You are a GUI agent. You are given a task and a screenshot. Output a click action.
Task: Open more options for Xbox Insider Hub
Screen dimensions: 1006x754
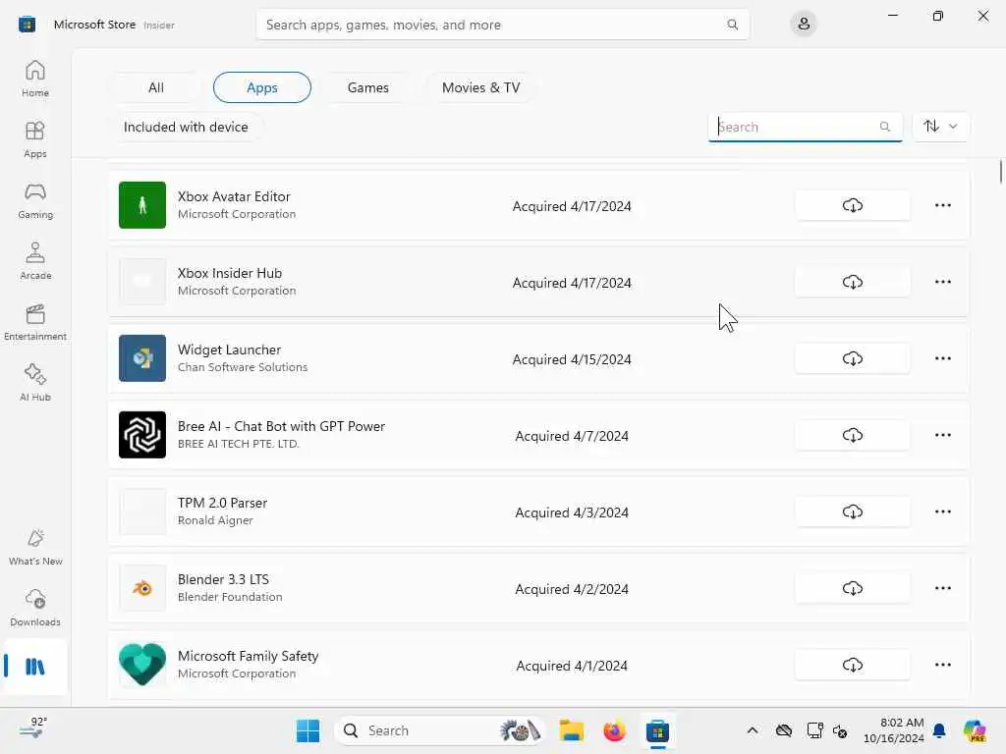point(942,282)
